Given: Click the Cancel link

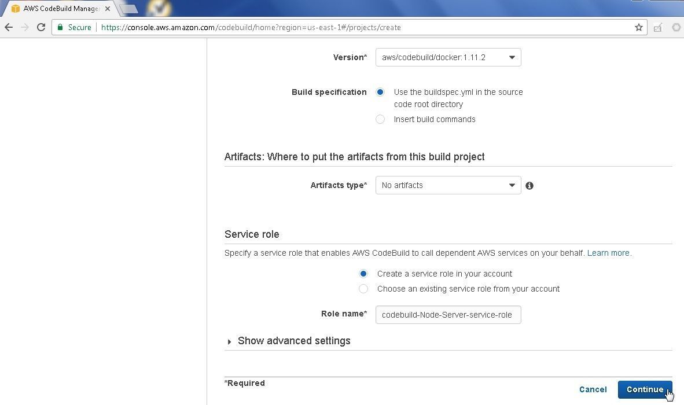Looking at the screenshot, I should [x=593, y=390].
